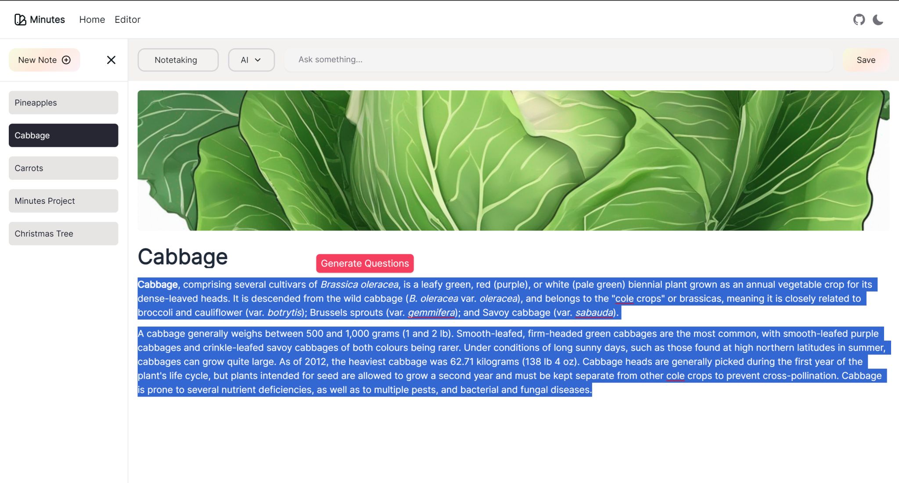Image resolution: width=899 pixels, height=483 pixels.
Task: Select the Cabbage note in sidebar
Action: point(63,135)
